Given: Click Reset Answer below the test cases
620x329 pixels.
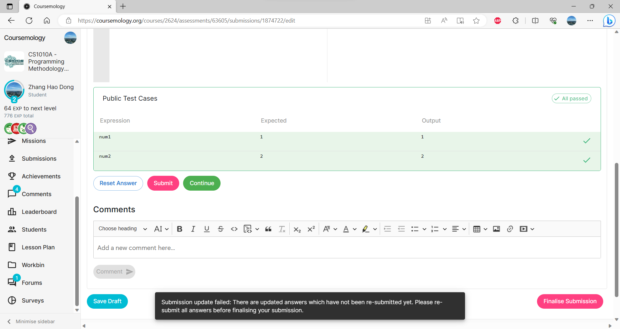Looking at the screenshot, I should (x=118, y=183).
